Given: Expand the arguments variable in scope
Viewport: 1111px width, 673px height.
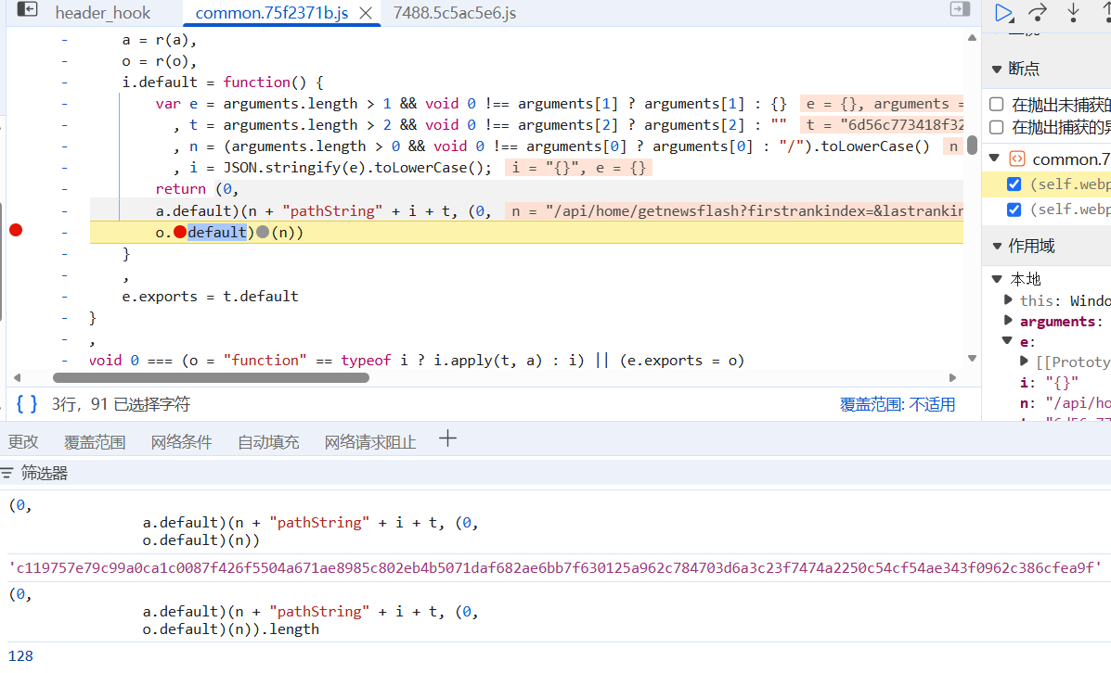Looking at the screenshot, I should click(1009, 321).
